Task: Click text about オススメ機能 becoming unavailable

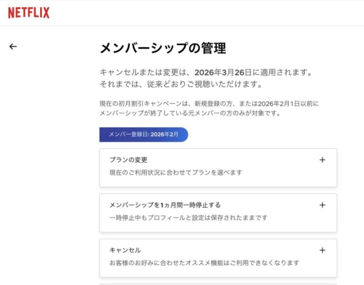Action: 204,263
